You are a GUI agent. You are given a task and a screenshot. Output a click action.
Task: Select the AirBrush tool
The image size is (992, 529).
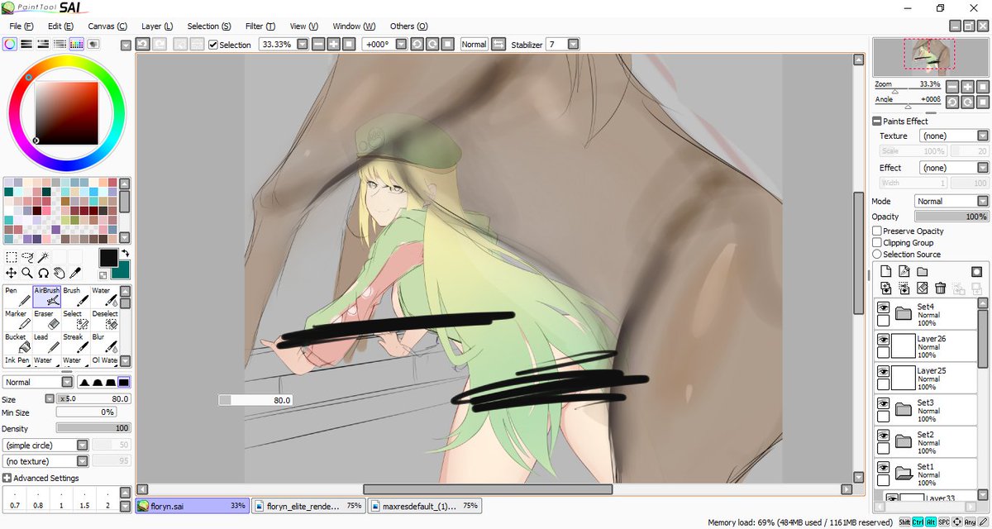(46, 297)
